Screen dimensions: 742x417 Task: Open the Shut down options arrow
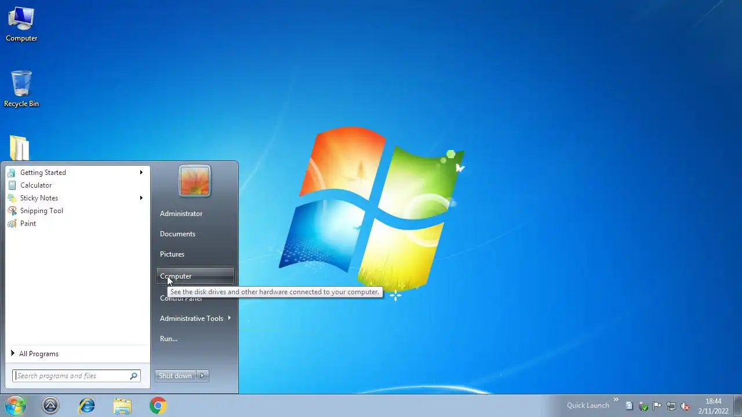pyautogui.click(x=202, y=376)
